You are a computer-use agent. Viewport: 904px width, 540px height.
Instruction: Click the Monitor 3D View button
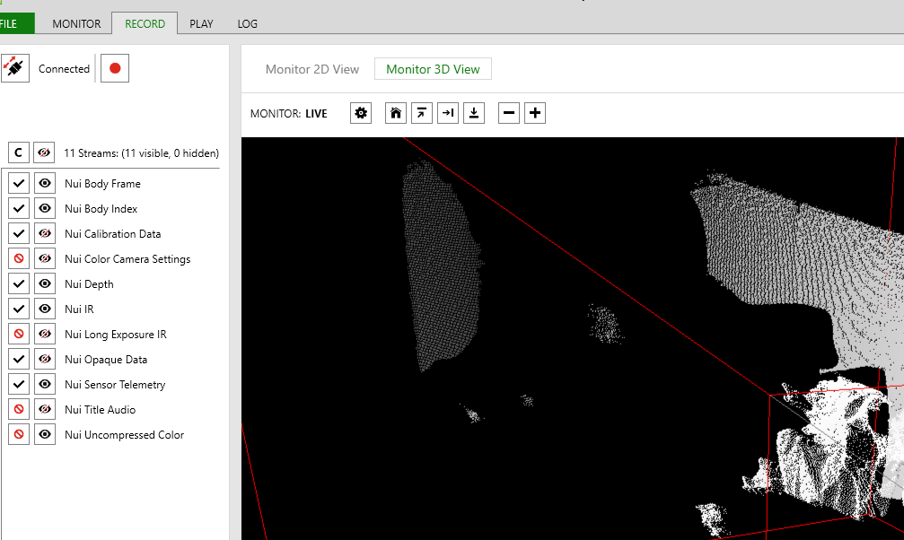(433, 68)
